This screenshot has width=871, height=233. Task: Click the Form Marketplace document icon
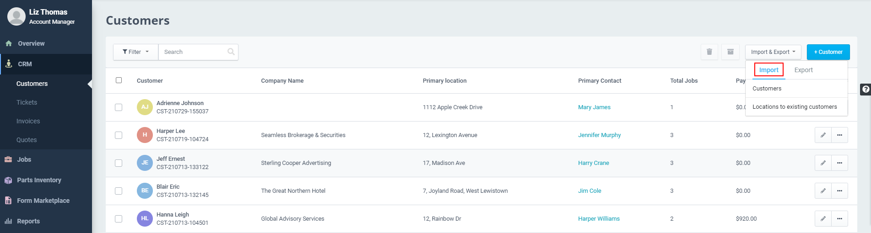(8, 201)
